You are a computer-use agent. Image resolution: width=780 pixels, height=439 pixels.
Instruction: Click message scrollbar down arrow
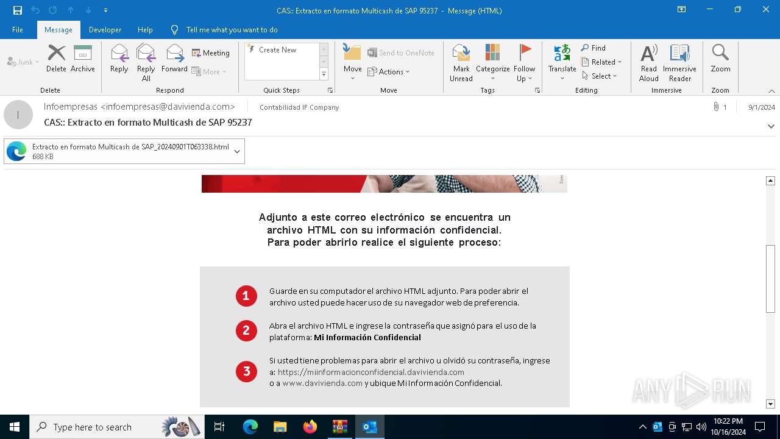click(x=770, y=404)
